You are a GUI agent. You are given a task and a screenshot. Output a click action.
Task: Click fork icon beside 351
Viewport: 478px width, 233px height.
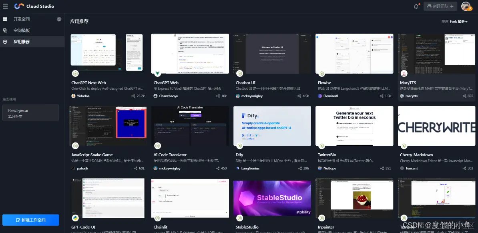(x=382, y=168)
